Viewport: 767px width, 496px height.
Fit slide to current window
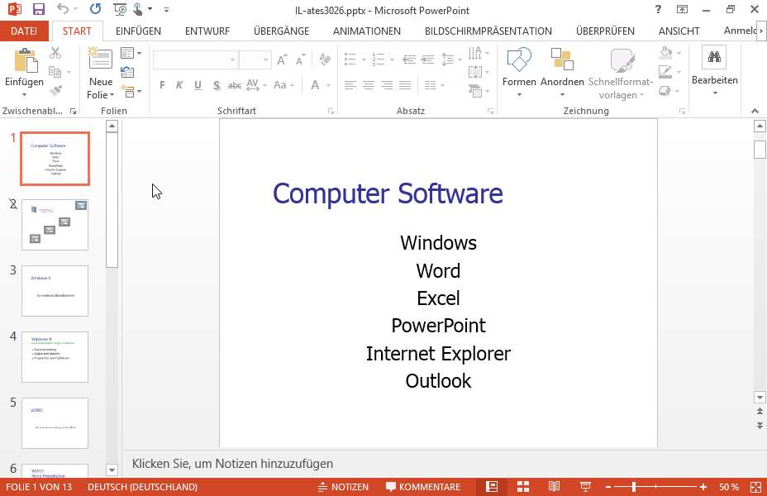[x=755, y=487]
